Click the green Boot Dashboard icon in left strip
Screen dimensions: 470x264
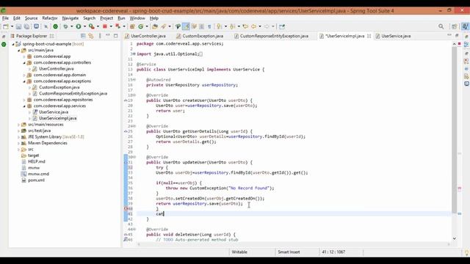4,44
